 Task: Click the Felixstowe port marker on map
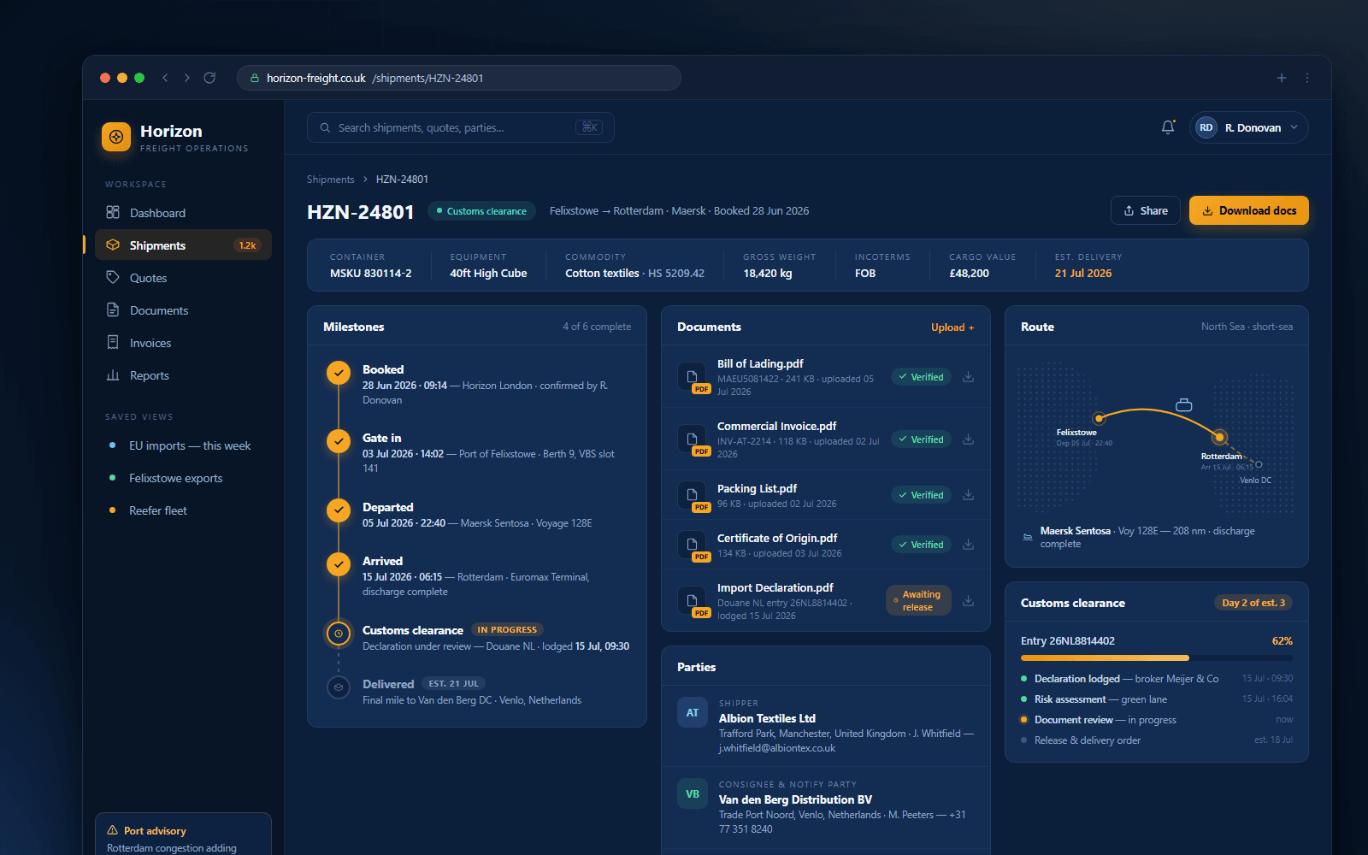[x=1100, y=418]
